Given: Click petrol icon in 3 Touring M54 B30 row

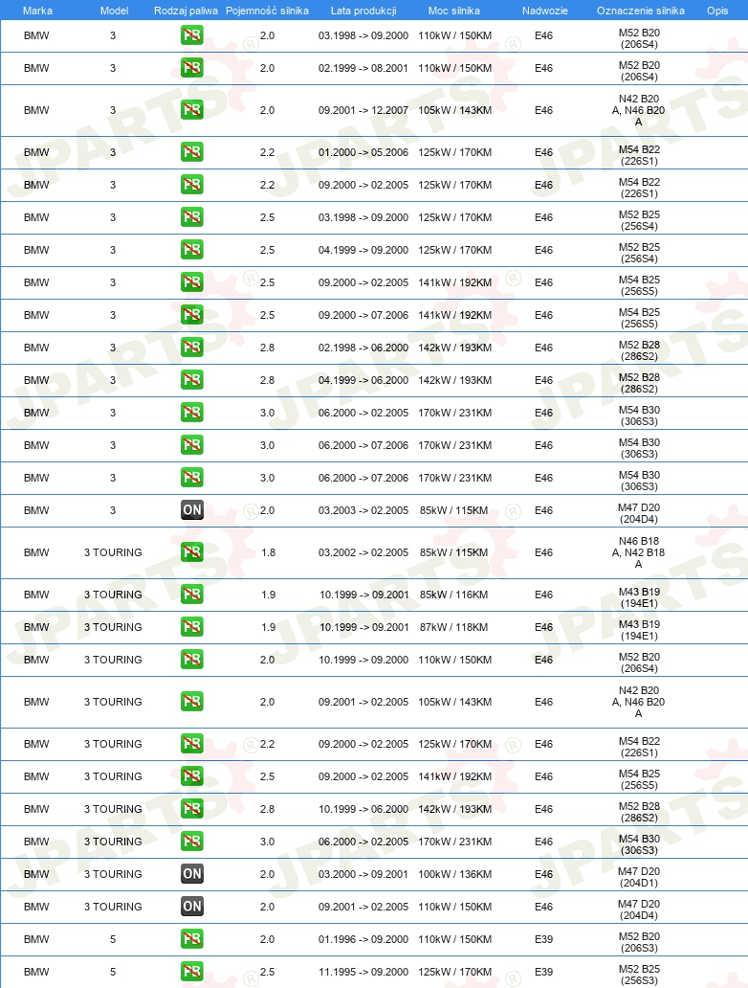Looking at the screenshot, I should pyautogui.click(x=192, y=841).
